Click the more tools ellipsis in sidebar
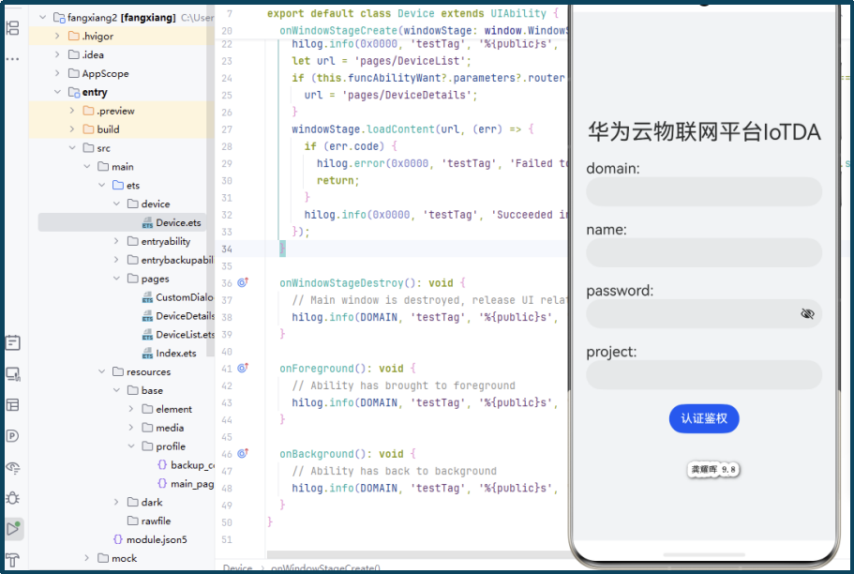 pos(12,58)
